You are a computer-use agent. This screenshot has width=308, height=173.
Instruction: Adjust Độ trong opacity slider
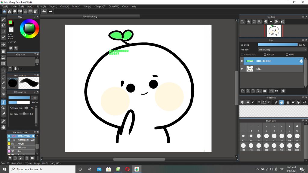[278, 45]
